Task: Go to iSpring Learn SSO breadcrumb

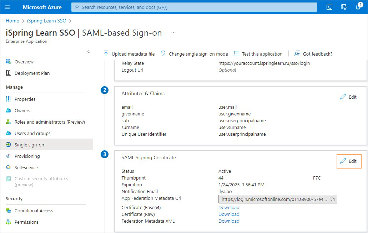Action: point(47,21)
